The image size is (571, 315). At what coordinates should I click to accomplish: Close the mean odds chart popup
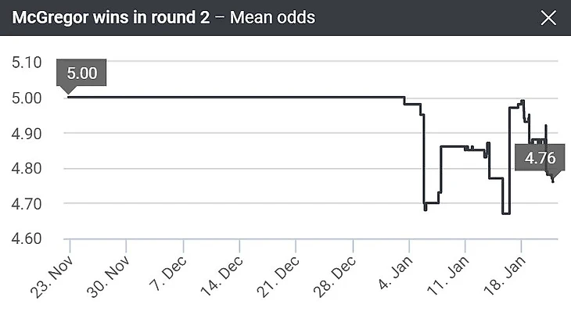click(x=549, y=17)
